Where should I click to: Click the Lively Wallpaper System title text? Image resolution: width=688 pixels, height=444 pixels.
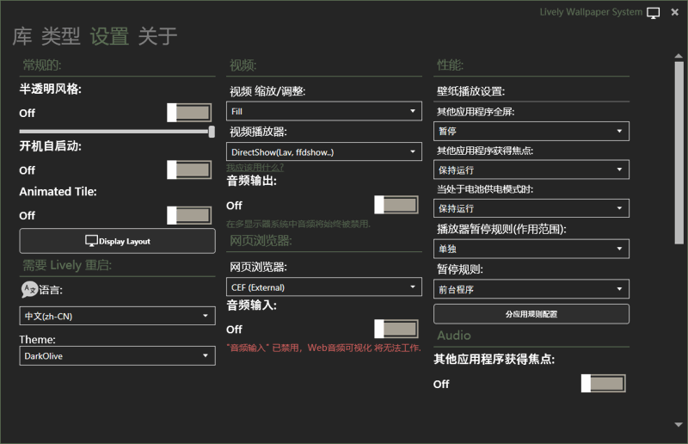(591, 12)
